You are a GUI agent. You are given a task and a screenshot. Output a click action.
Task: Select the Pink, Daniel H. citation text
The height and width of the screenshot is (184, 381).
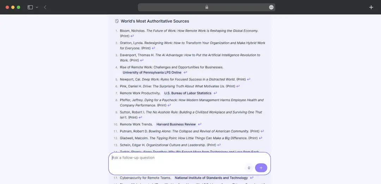coord(177,86)
